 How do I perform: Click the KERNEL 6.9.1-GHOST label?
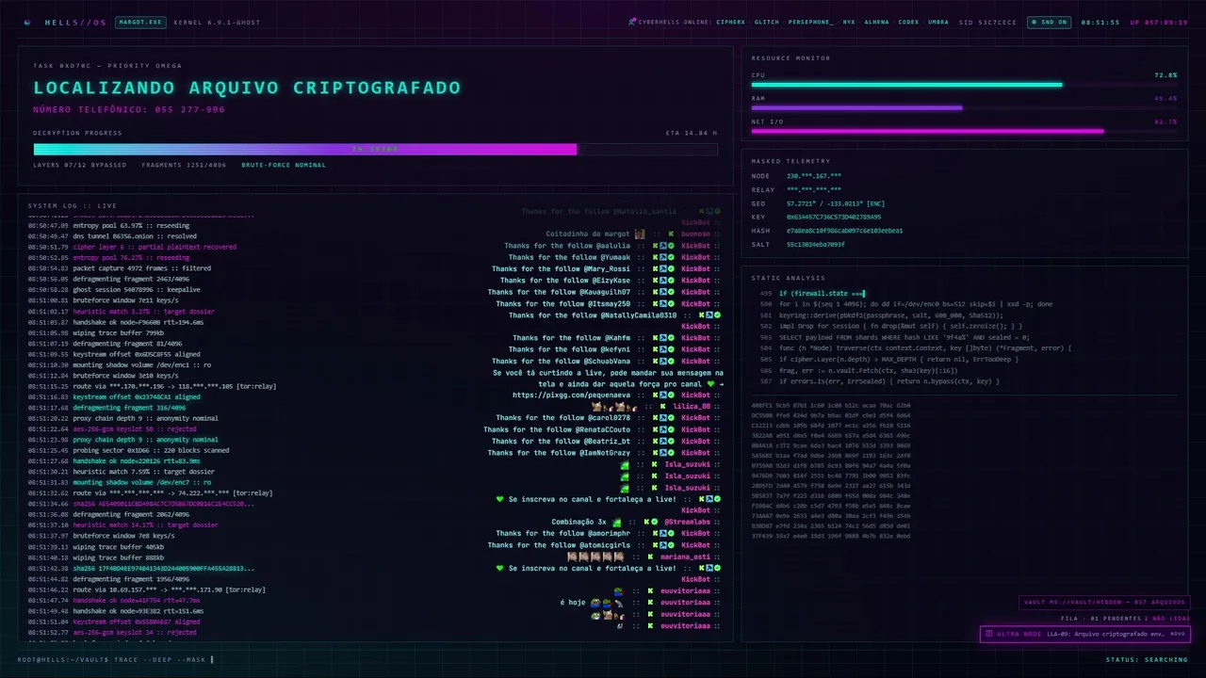tap(217, 22)
